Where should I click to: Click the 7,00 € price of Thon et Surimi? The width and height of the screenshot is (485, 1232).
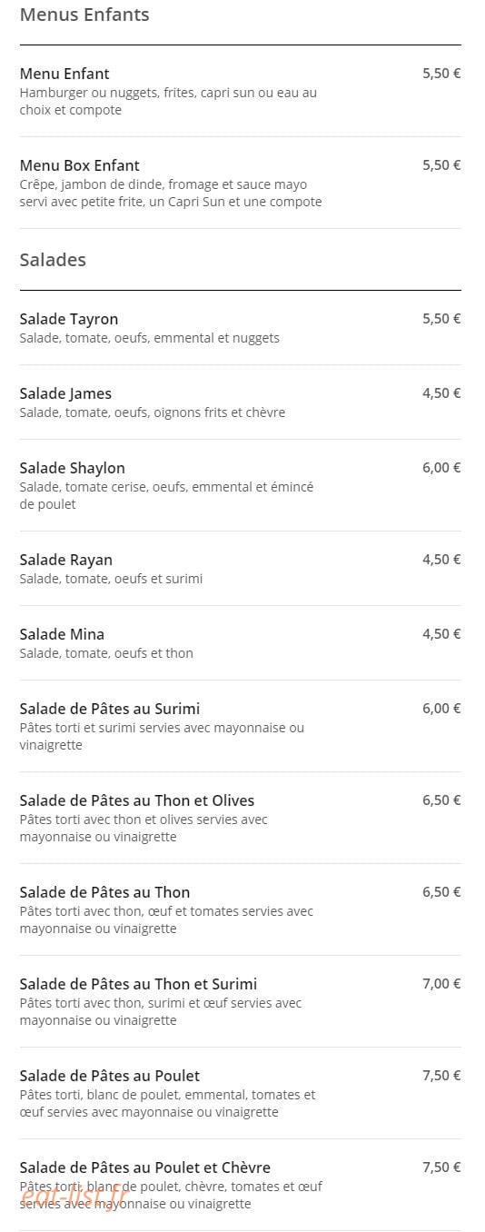click(441, 983)
